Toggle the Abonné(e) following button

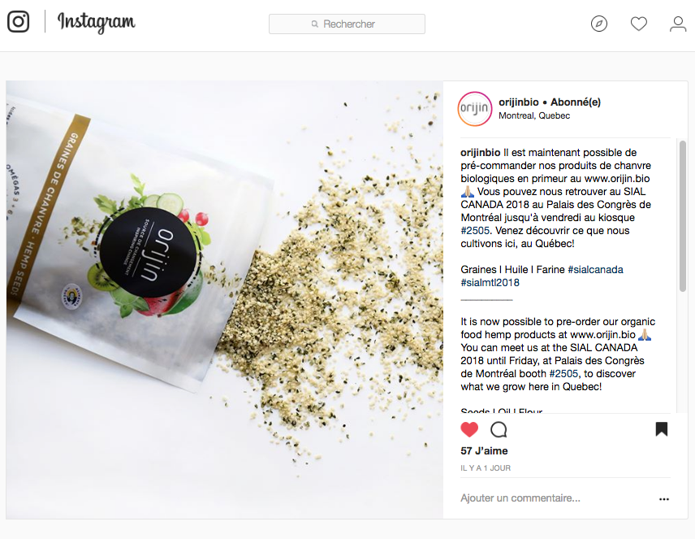(576, 102)
